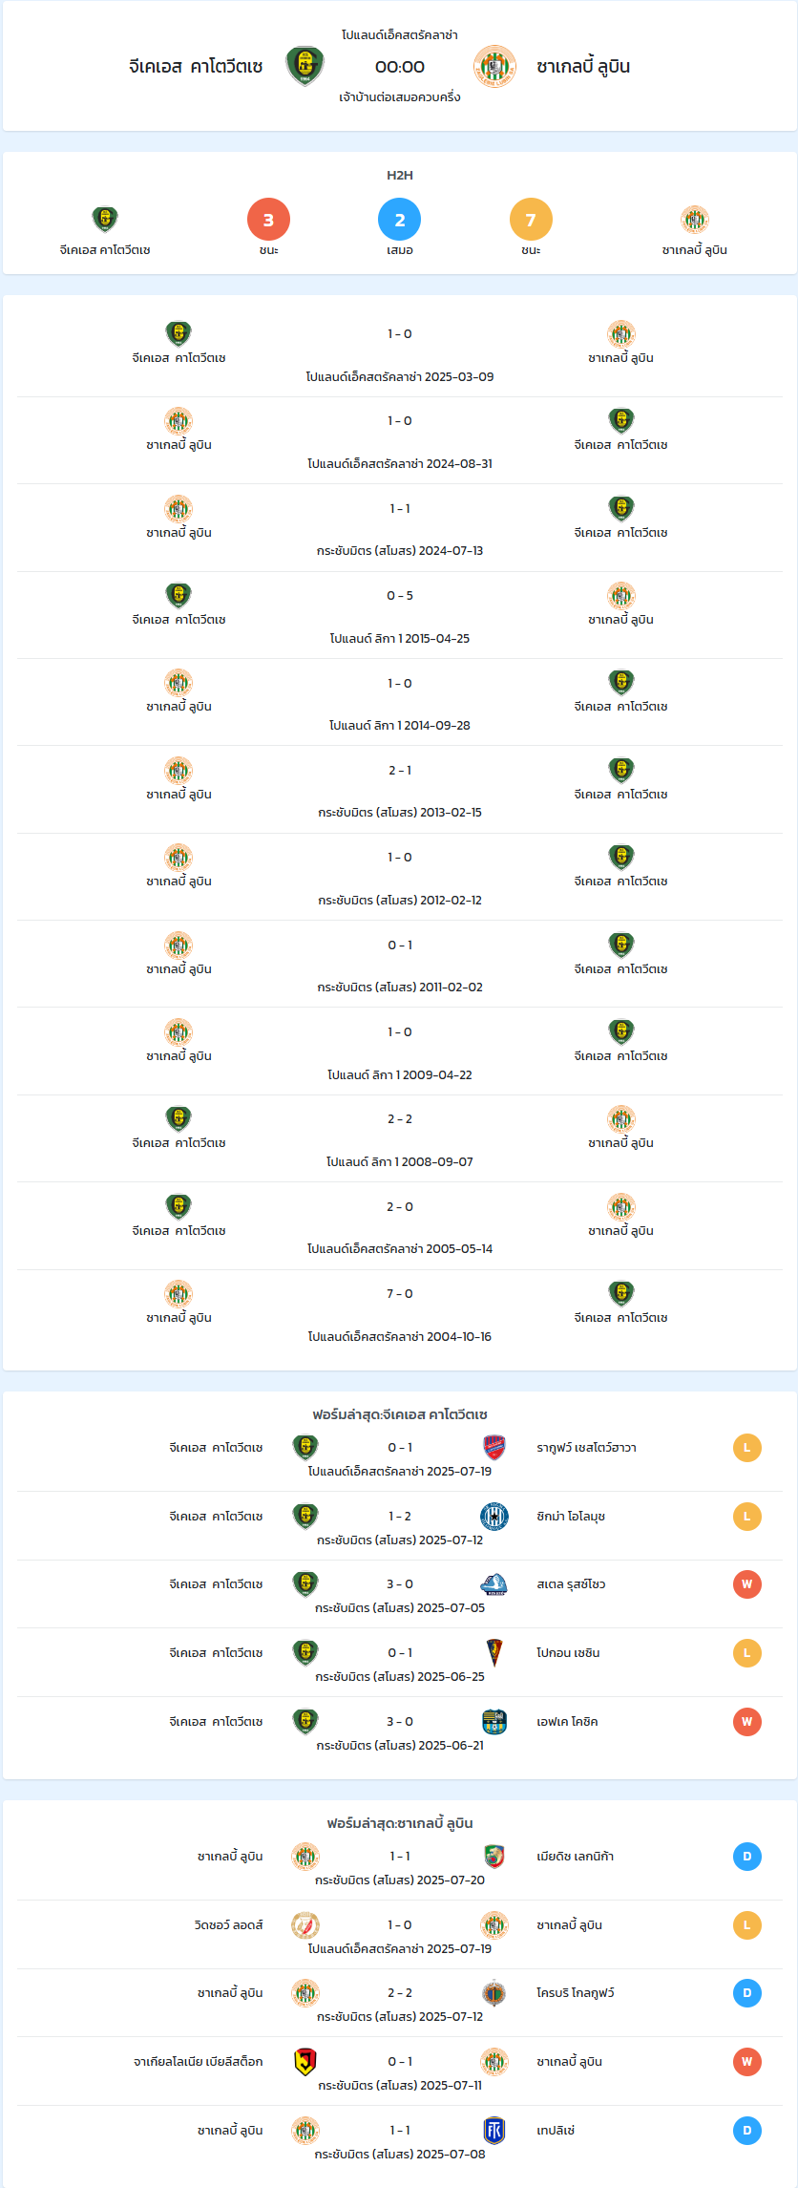Click the Sigma Olomouc club logo
The height and width of the screenshot is (2188, 798).
coord(494,1516)
